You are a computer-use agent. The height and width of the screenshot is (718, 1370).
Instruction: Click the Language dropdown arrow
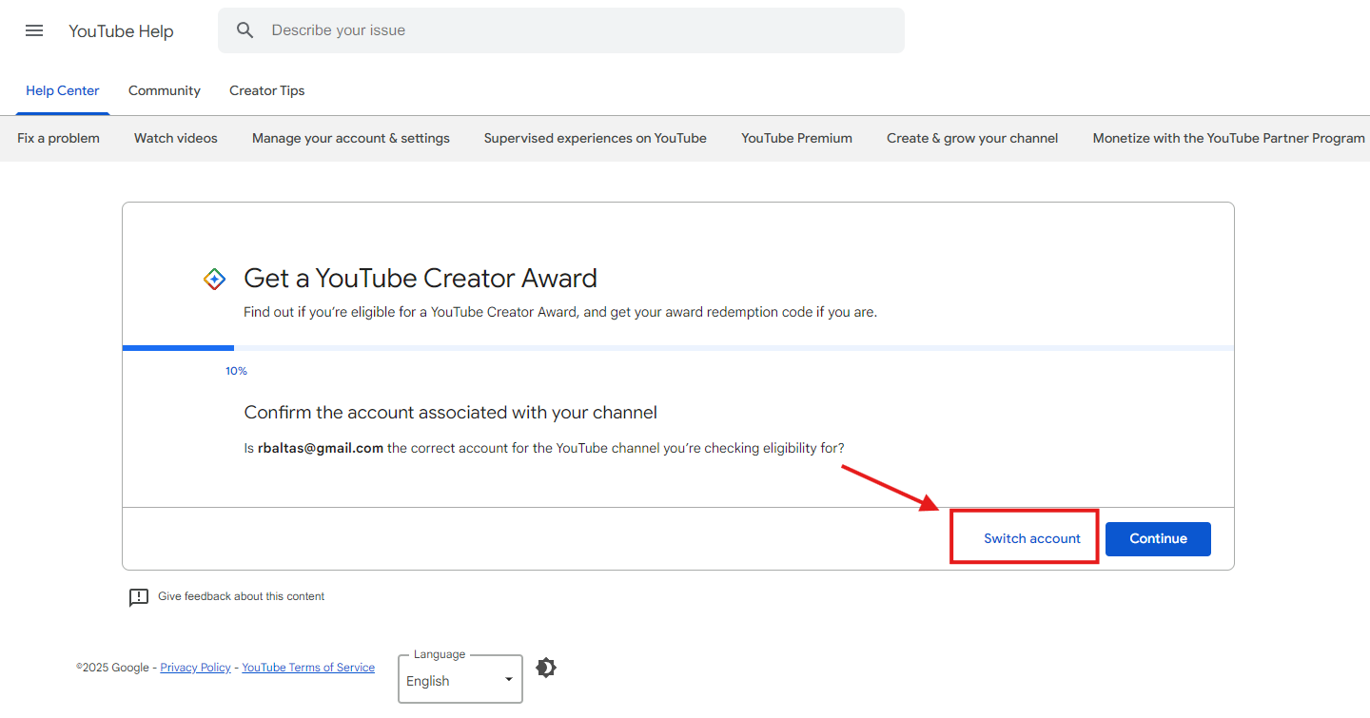pos(509,679)
